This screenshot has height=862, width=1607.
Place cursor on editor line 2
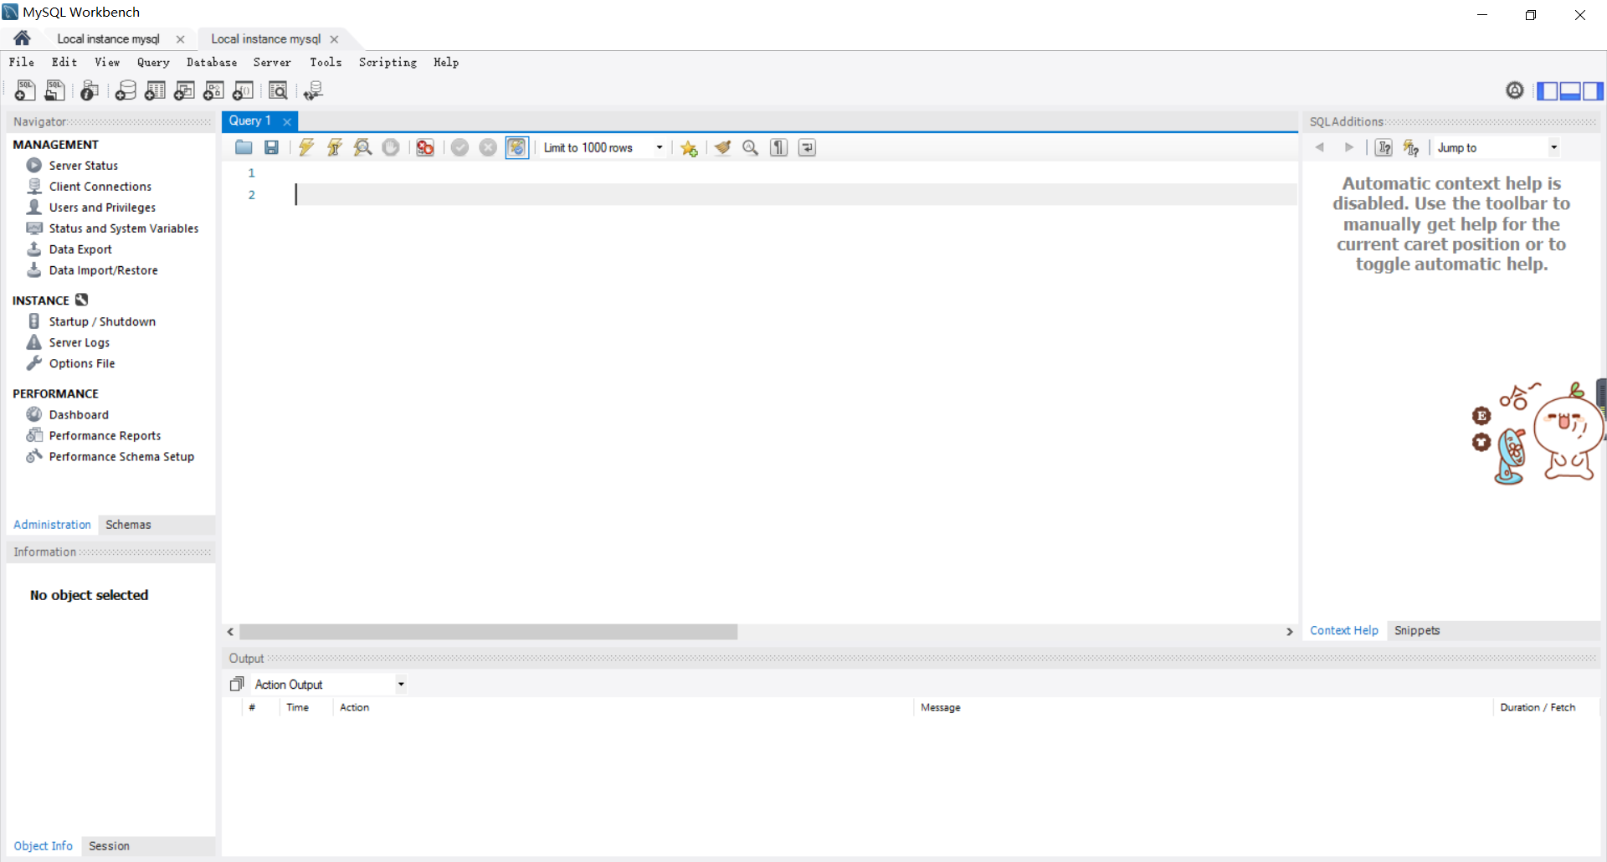(795, 194)
